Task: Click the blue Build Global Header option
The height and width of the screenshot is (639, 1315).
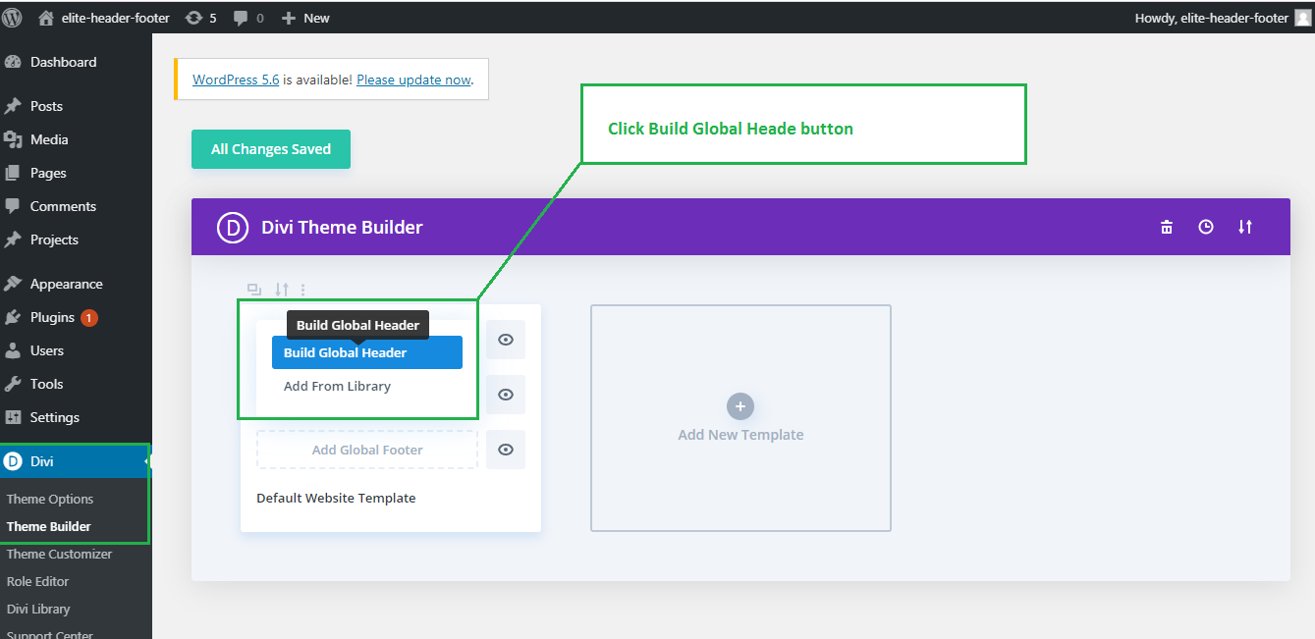Action: 367,352
